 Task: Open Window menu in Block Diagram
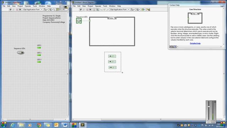coord(112,6)
